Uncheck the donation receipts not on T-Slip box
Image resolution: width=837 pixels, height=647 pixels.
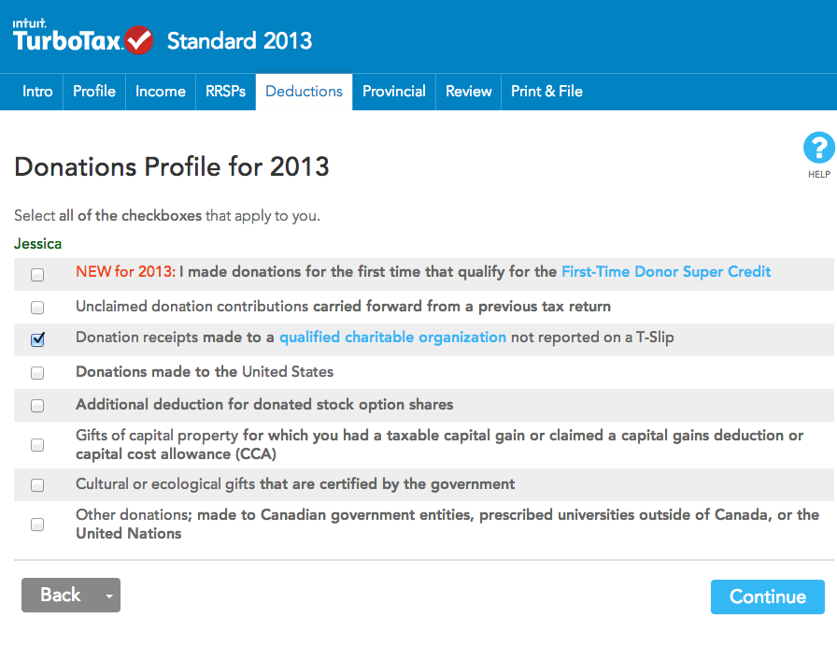37,339
